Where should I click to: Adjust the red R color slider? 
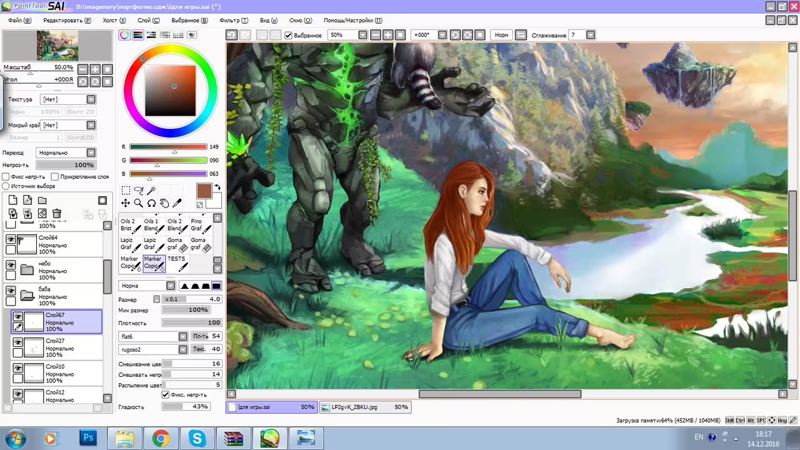168,147
